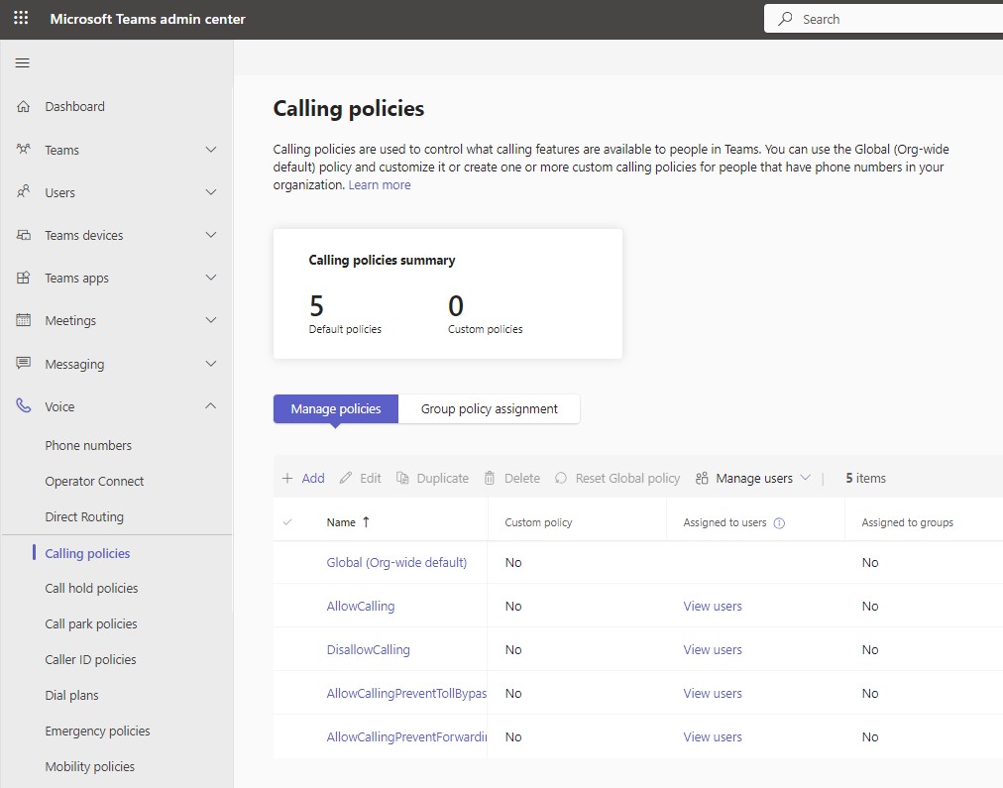Click the Users people icon
This screenshot has height=788, width=1003.
(x=24, y=192)
